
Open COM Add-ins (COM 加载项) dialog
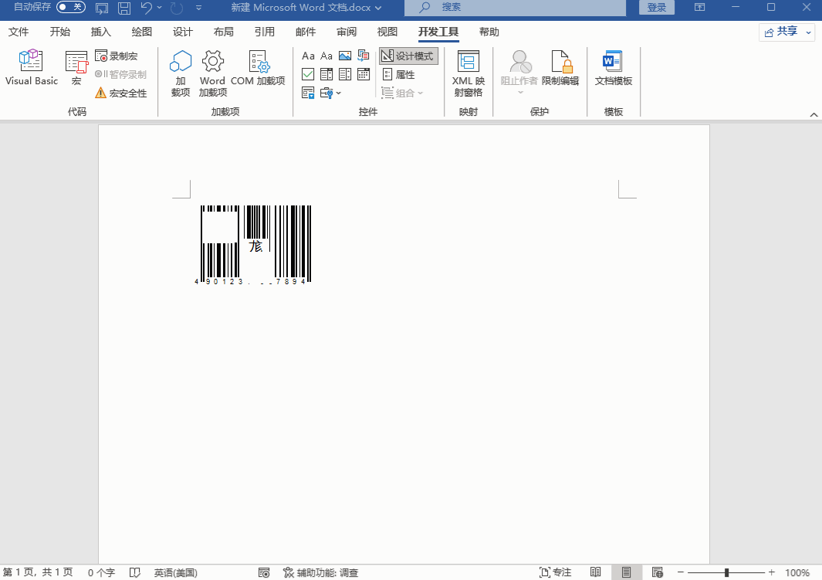click(x=258, y=67)
